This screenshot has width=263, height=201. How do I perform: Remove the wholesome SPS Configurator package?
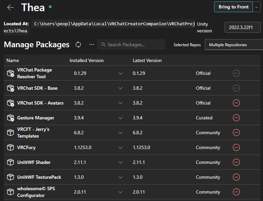(236, 192)
